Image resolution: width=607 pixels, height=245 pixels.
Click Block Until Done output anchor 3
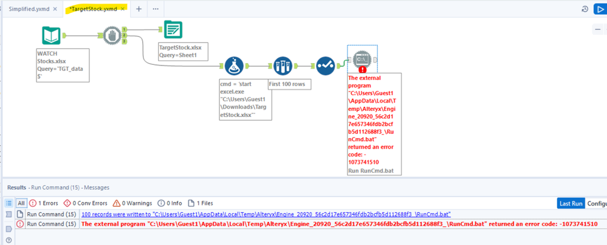[x=125, y=42]
